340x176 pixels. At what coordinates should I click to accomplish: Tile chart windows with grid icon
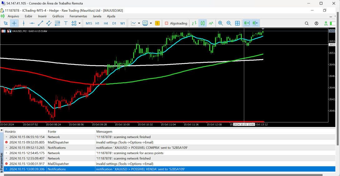(237, 23)
